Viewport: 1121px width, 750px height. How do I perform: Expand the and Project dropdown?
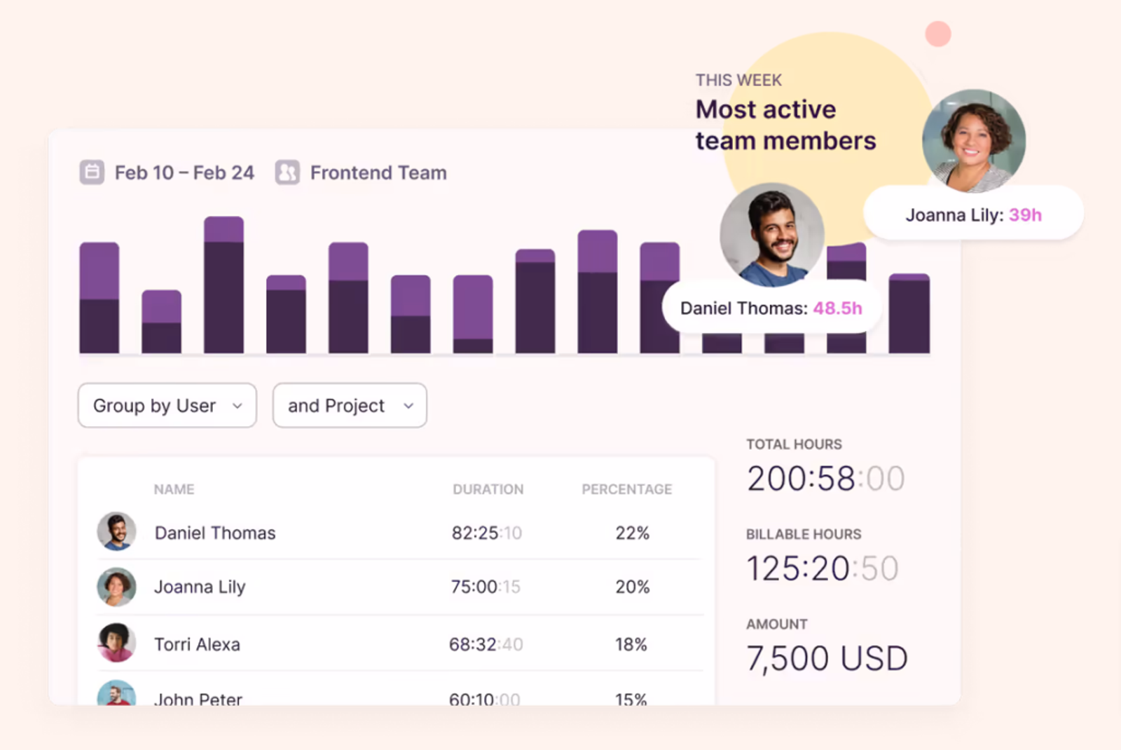[x=349, y=405]
